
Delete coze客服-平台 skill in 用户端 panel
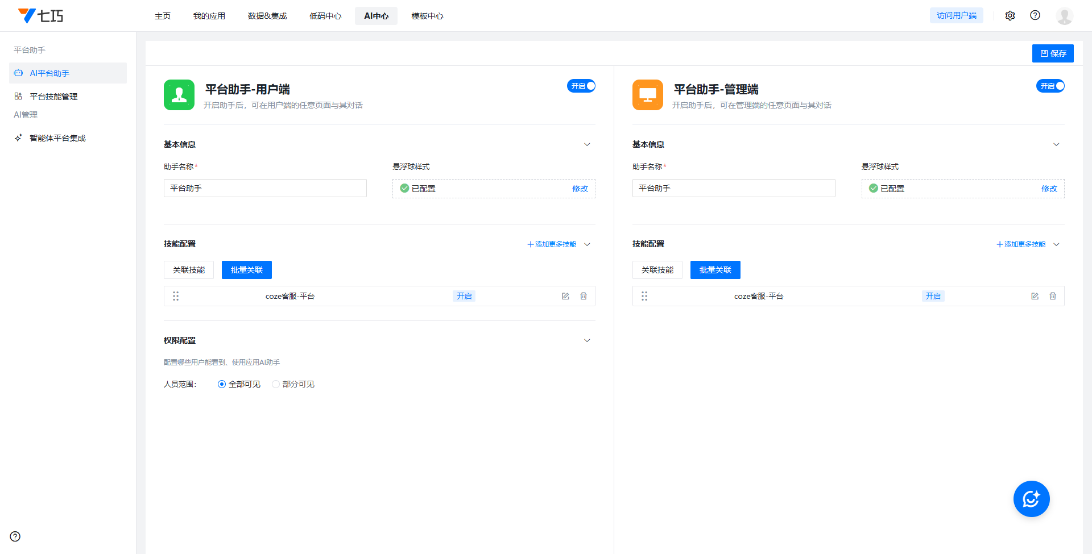pos(584,296)
